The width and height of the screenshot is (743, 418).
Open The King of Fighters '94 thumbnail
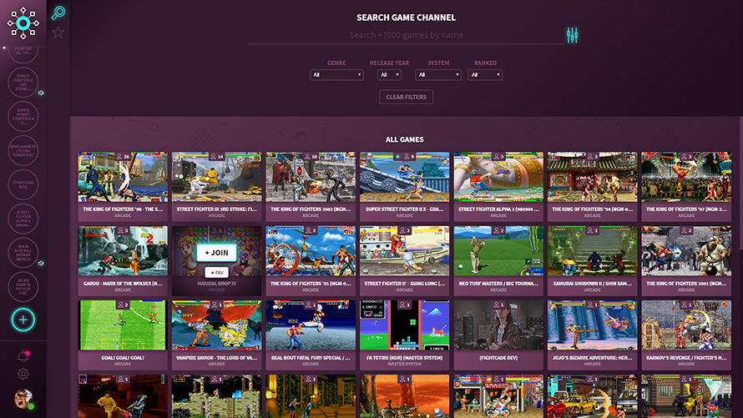click(593, 177)
